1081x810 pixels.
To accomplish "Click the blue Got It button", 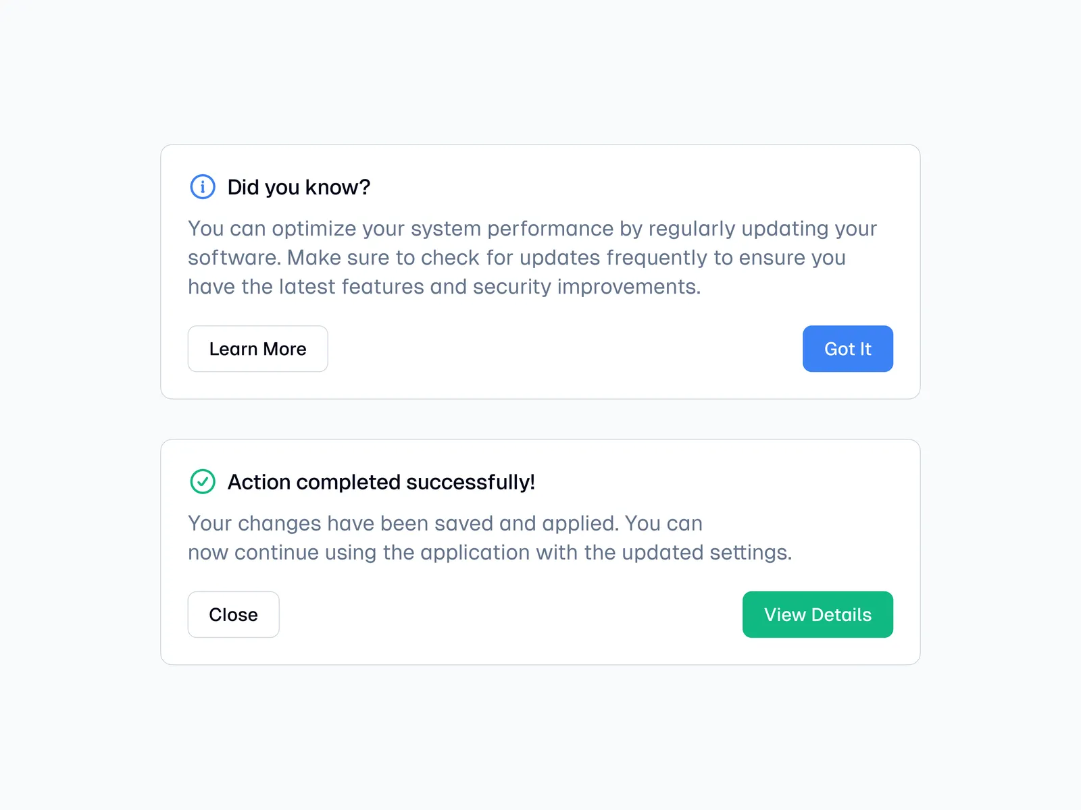I will (847, 349).
